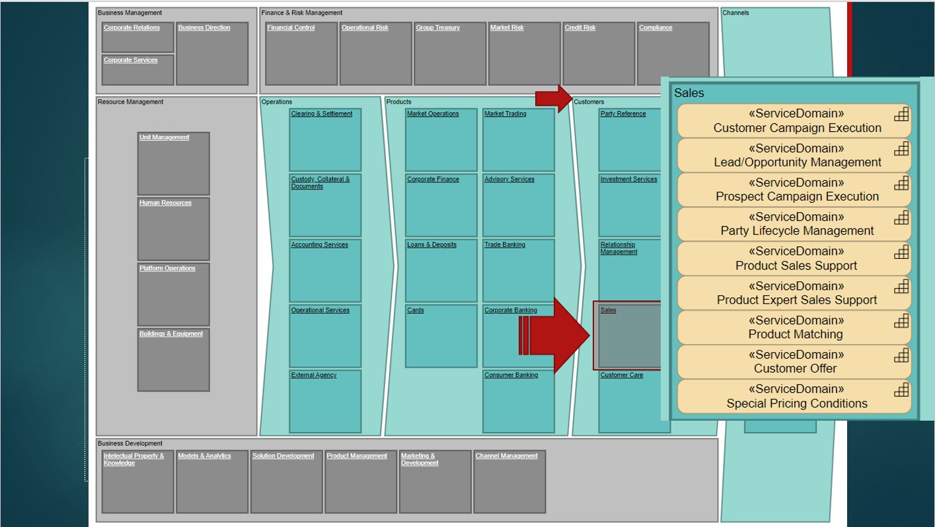The image size is (935, 527).
Task: Open Custody, Collateral & Documents link
Action: (320, 182)
